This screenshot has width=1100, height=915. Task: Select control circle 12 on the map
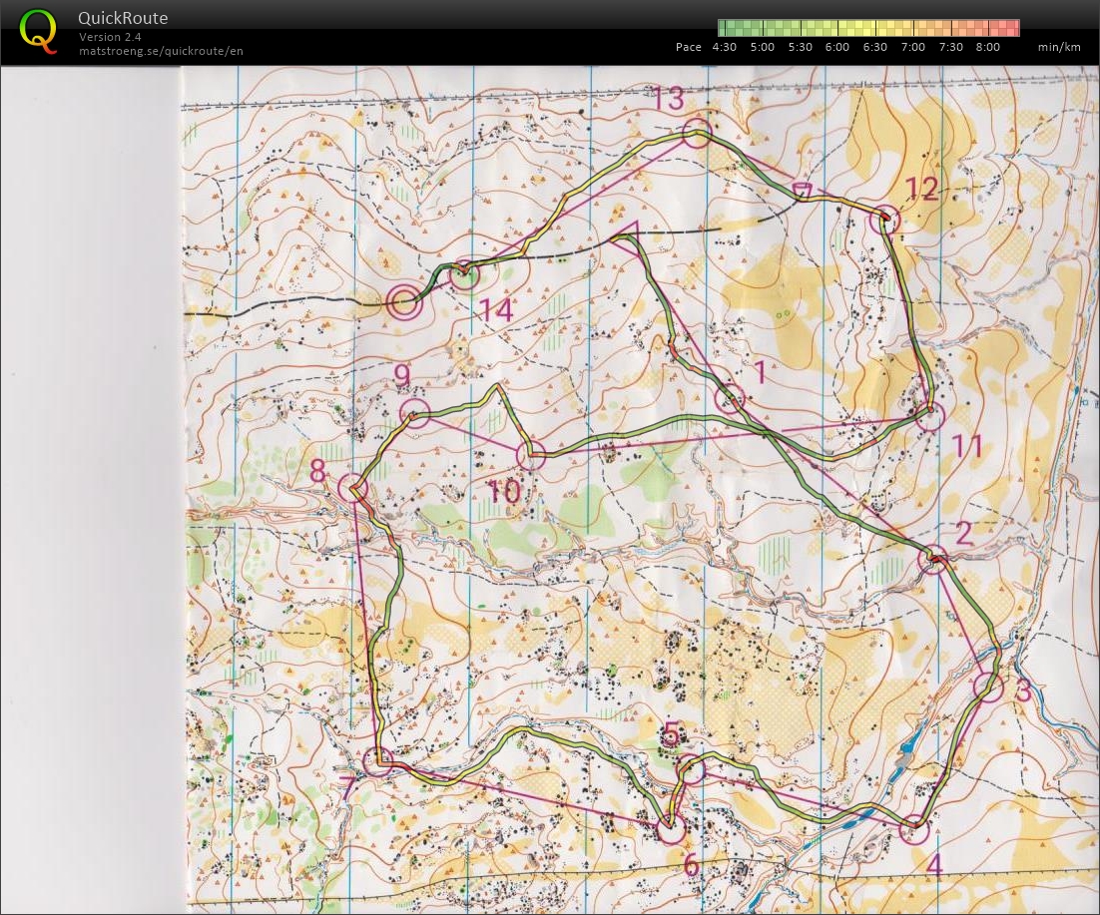(884, 220)
